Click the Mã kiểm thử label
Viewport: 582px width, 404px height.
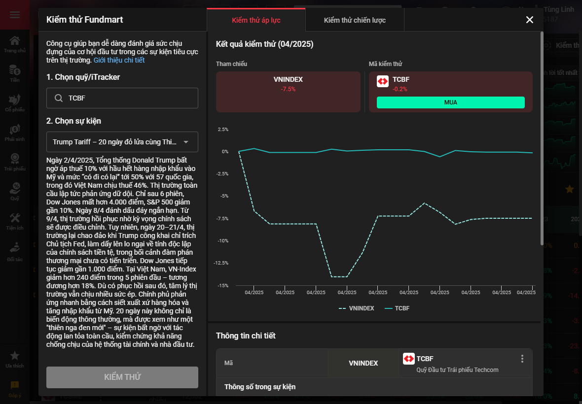pyautogui.click(x=385, y=64)
